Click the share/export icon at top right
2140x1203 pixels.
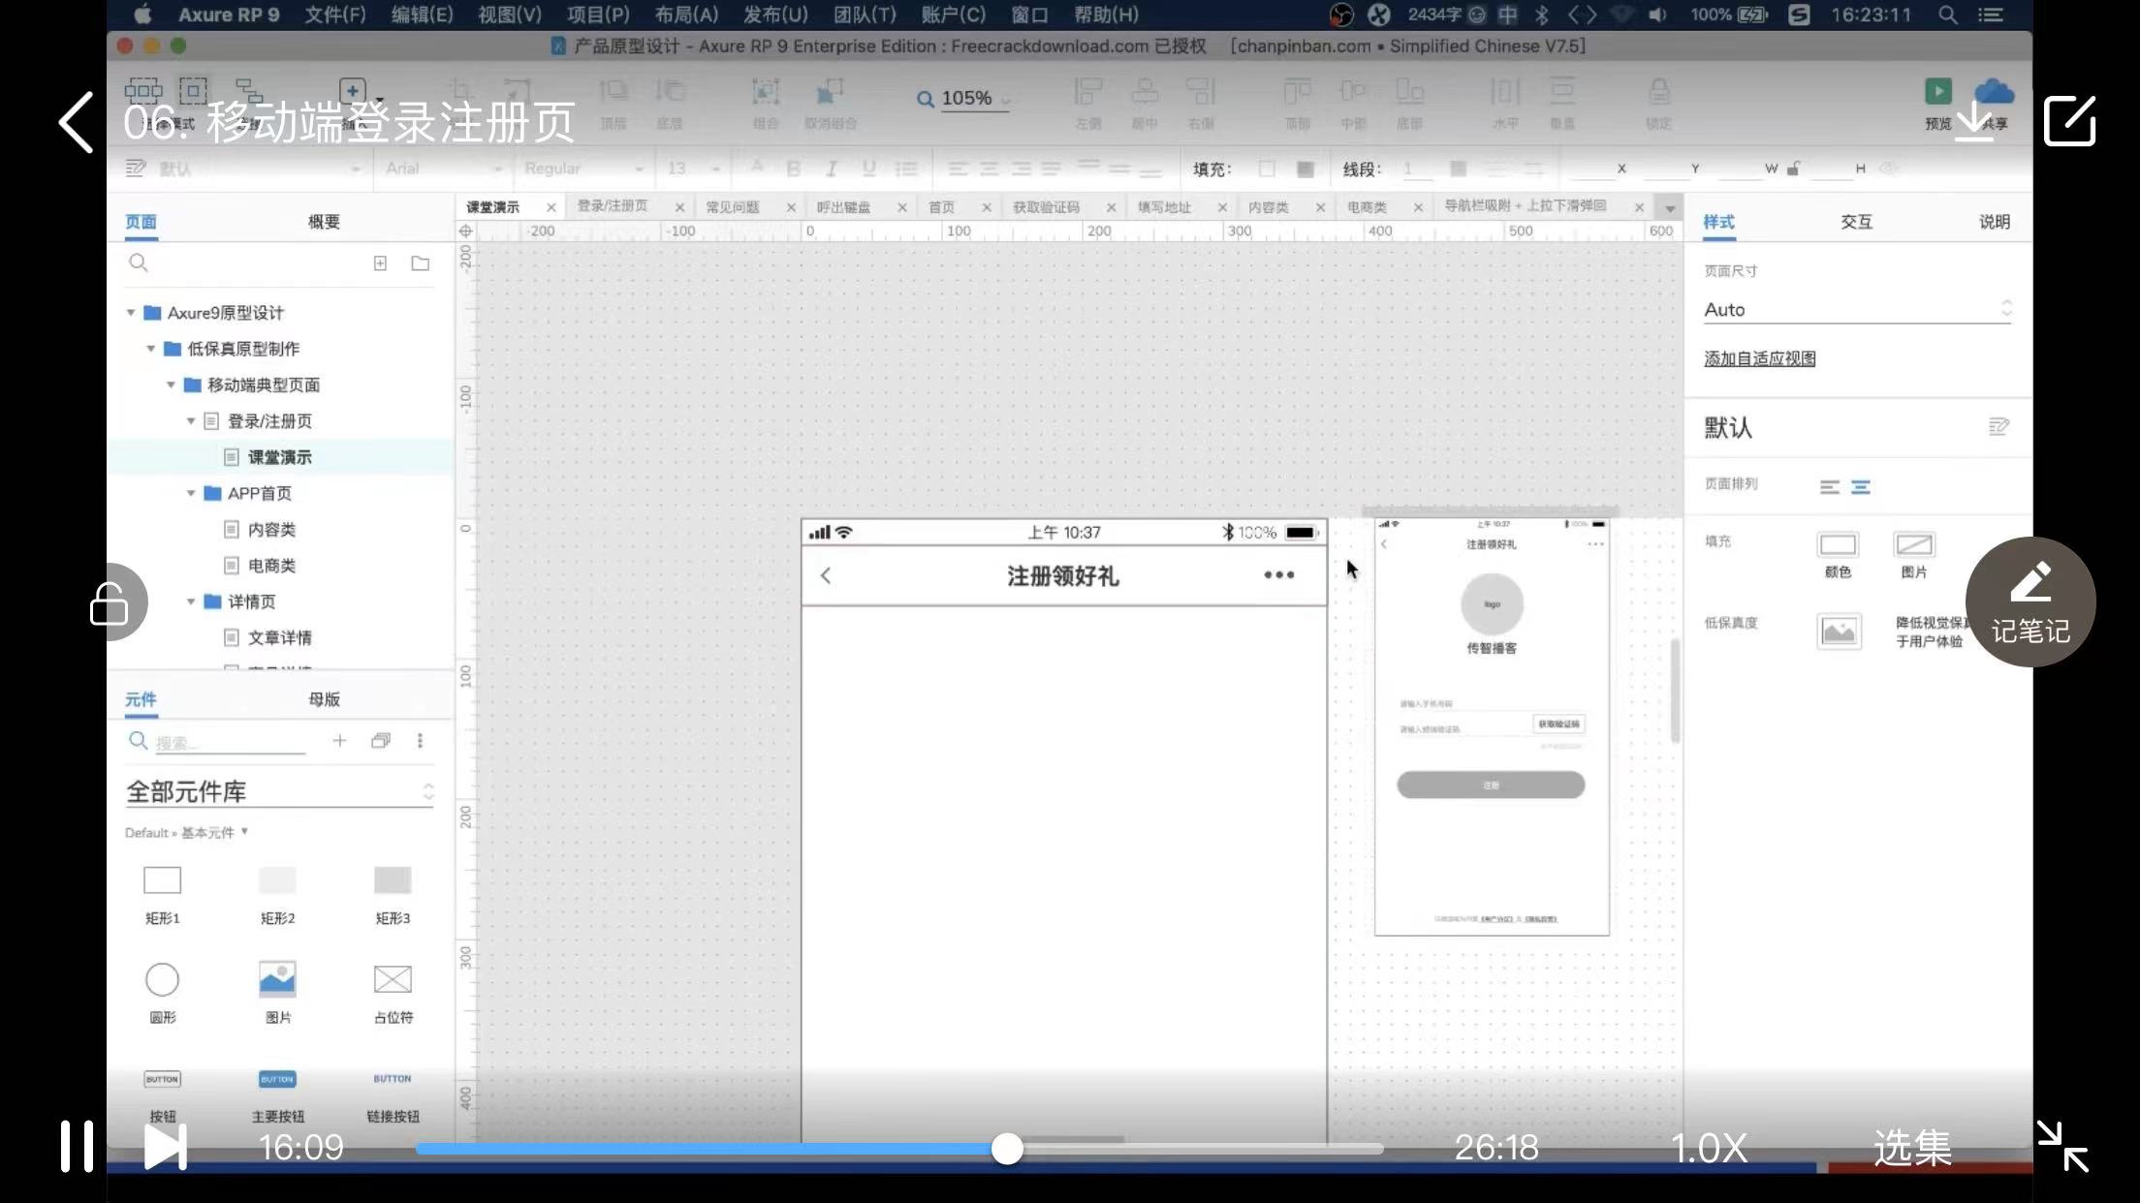(2069, 122)
